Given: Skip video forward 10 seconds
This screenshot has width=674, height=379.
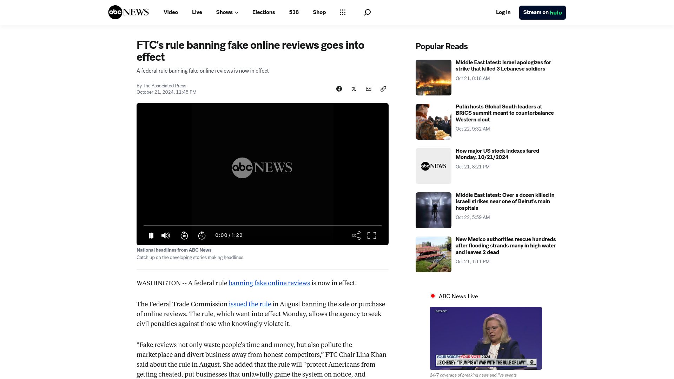Looking at the screenshot, I should (202, 235).
